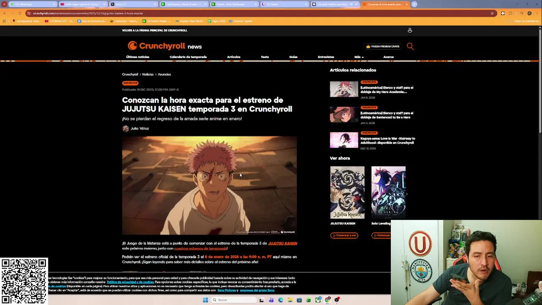Image resolution: width=542 pixels, height=305 pixels.
Task: Expand the tab search dropdown arrow
Action: tap(4, 4)
